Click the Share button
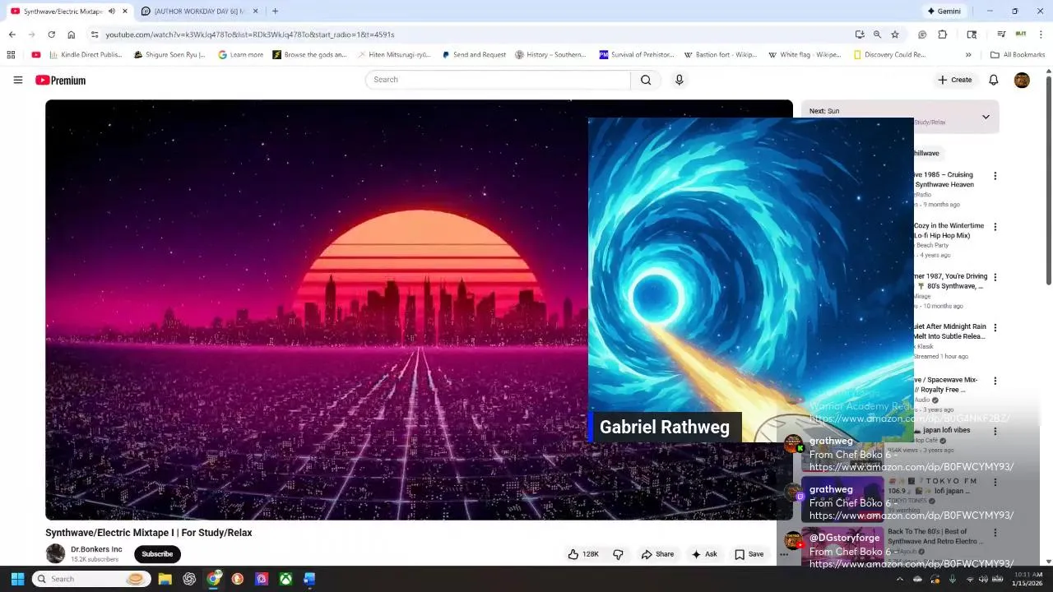 [657, 554]
